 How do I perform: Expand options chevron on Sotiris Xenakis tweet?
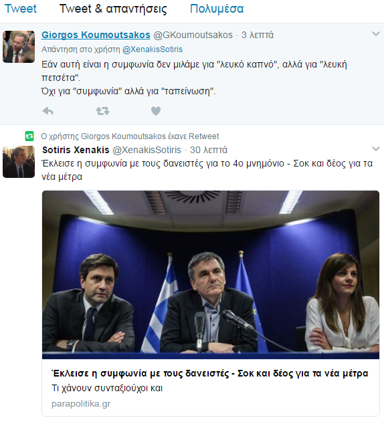376,149
